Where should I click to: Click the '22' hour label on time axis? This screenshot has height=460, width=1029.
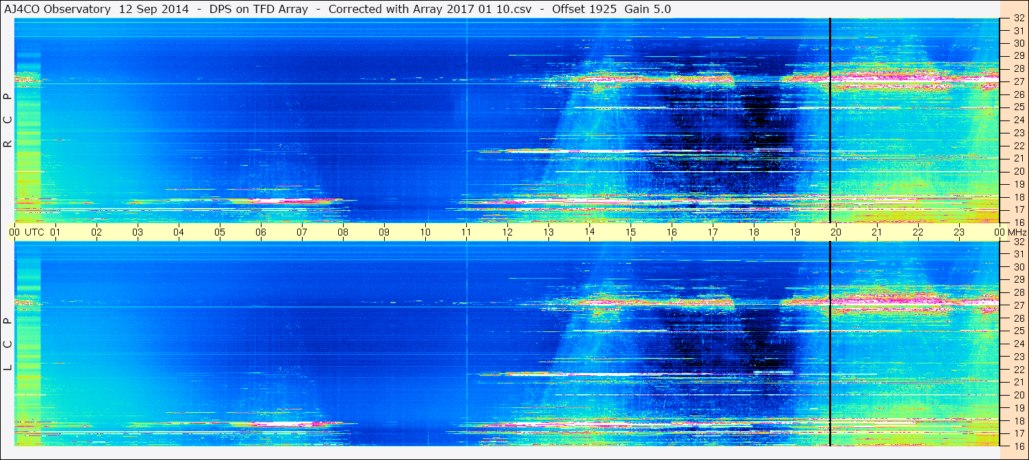pos(918,232)
